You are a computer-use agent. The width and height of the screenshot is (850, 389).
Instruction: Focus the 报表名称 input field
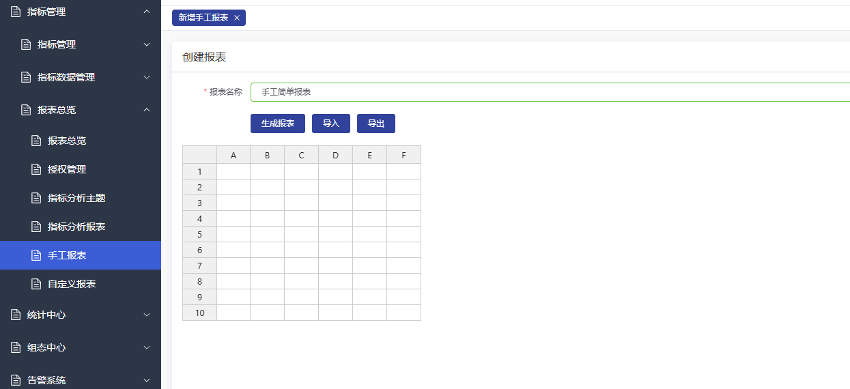[546, 92]
